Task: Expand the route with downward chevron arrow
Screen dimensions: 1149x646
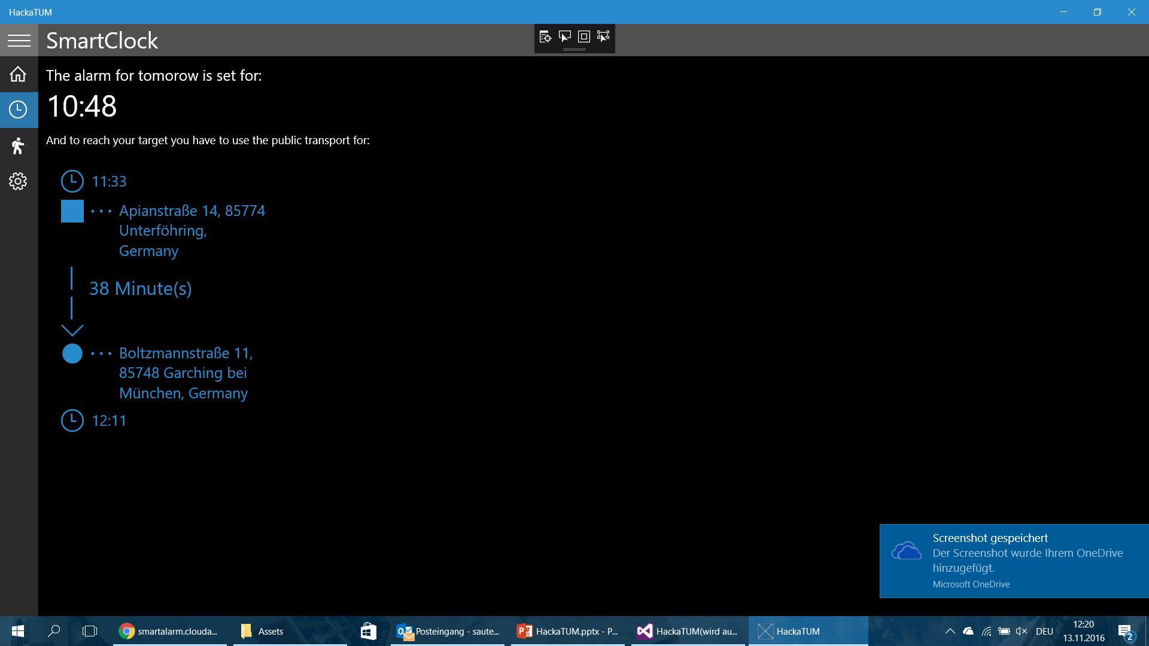Action: tap(72, 330)
